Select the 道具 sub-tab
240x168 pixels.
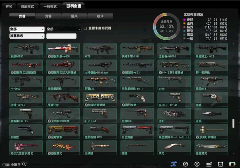(74, 16)
